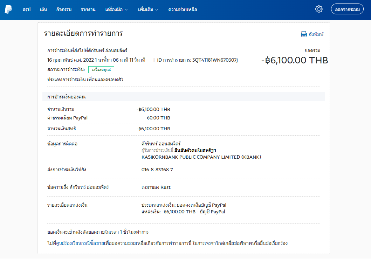371x261 pixels.
Task: Click ยืนยันตัวตนในสหรัฐฯ verification text
Action: point(195,150)
